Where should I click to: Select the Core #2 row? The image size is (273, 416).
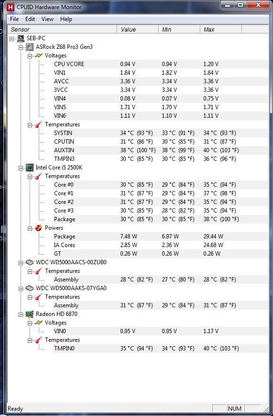160,202
